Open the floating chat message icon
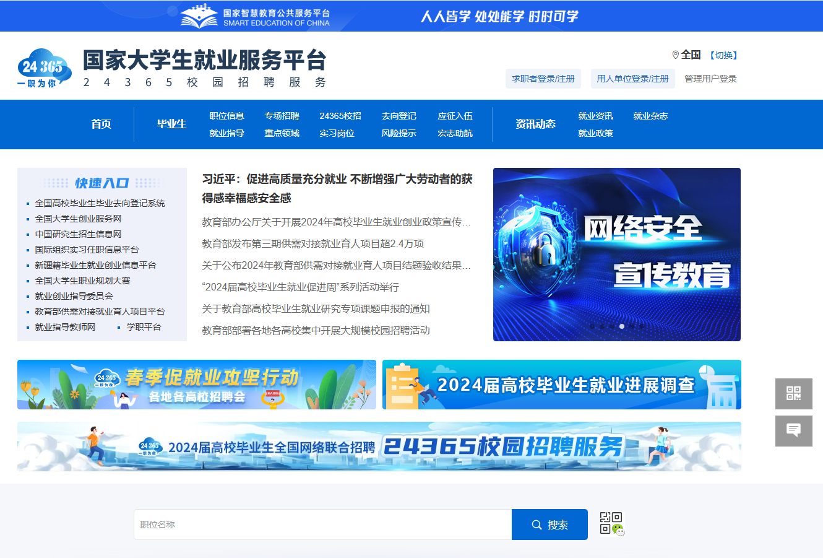The width and height of the screenshot is (823, 558). [x=793, y=430]
